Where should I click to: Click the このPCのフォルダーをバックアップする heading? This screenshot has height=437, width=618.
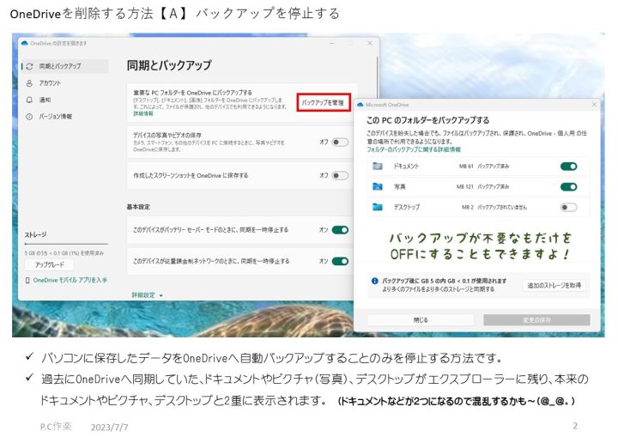click(x=428, y=120)
